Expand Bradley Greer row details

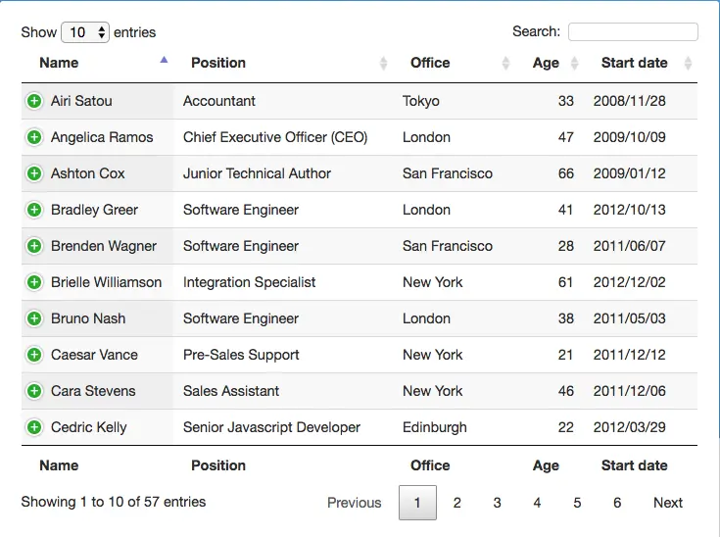pyautogui.click(x=34, y=210)
